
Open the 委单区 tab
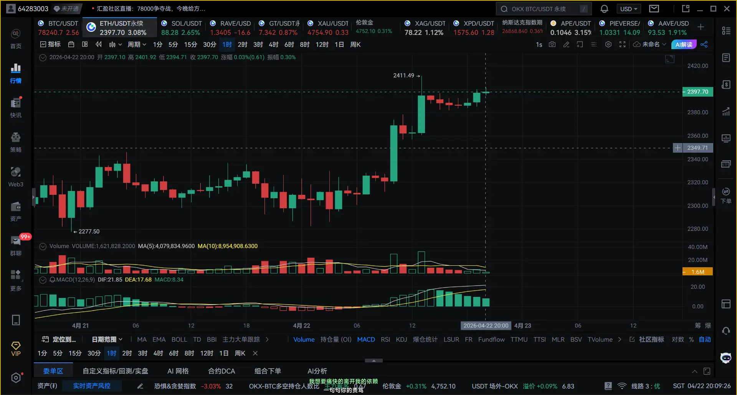click(53, 371)
